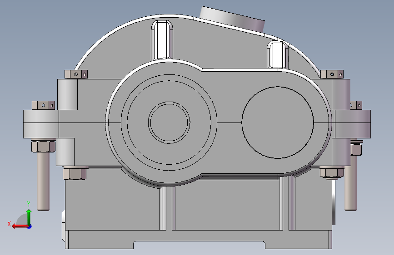The height and width of the screenshot is (255, 394).
Task: Select the lower-left hex nut under the housing flange
Action: coord(75,174)
